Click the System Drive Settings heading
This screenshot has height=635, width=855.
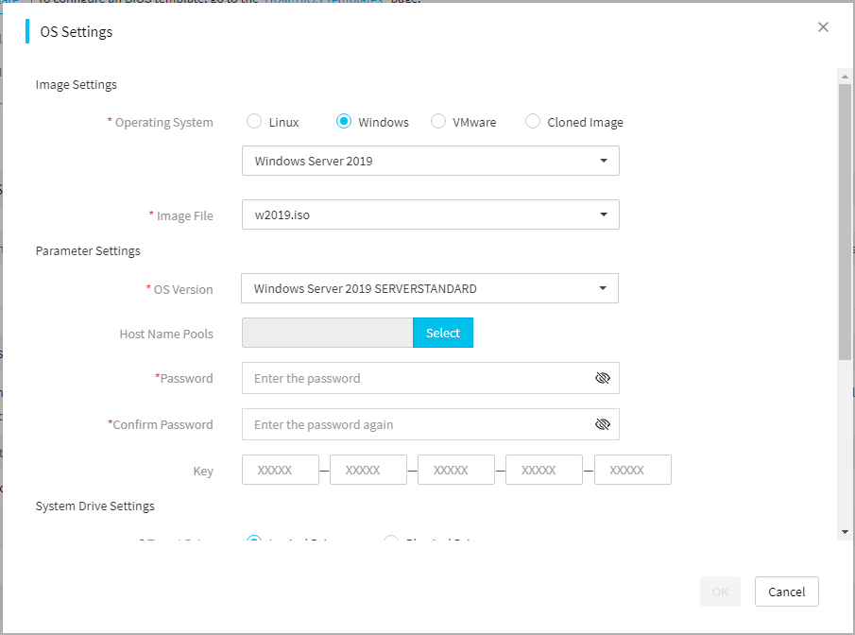94,506
